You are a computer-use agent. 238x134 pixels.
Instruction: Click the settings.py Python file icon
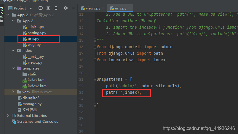coord(25,33)
